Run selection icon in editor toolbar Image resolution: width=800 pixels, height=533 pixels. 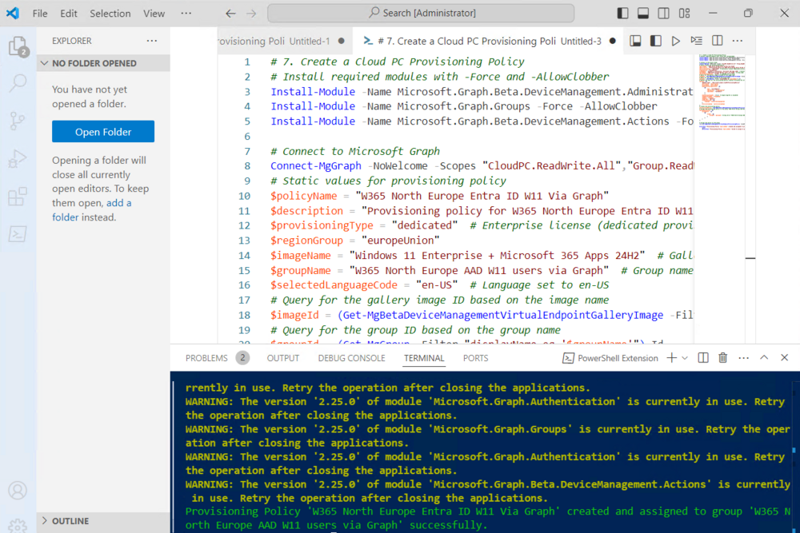coord(697,41)
